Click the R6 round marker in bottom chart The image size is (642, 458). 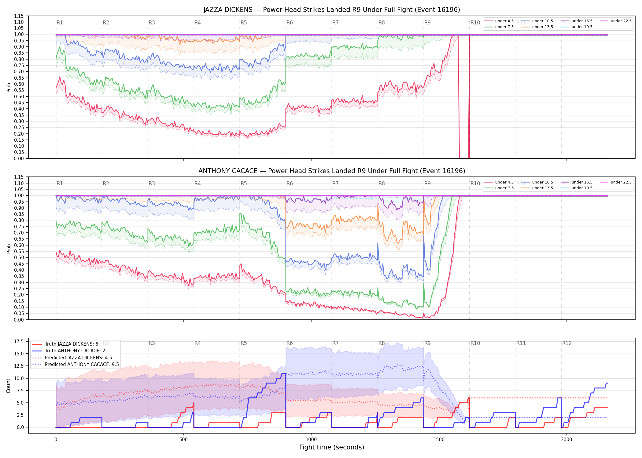[290, 343]
